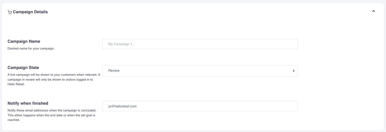Click the Campaign Details heading text
This screenshot has width=386, height=132.
click(30, 12)
